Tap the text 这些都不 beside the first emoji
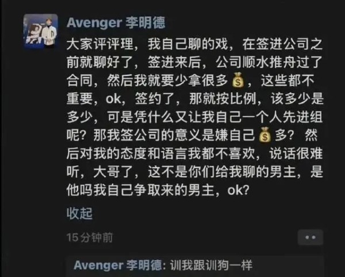 287,80
